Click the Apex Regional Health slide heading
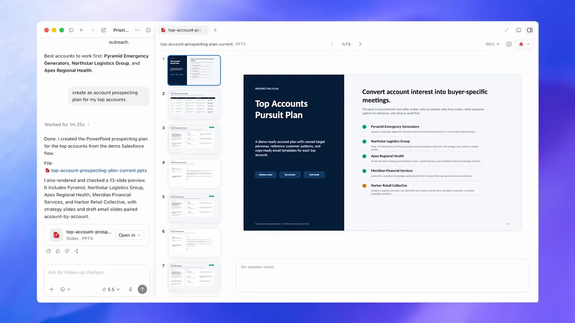Image resolution: width=575 pixels, height=323 pixels. click(387, 156)
